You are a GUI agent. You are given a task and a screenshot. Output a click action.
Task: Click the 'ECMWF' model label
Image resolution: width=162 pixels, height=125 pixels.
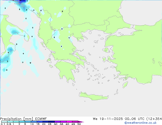click(41, 119)
